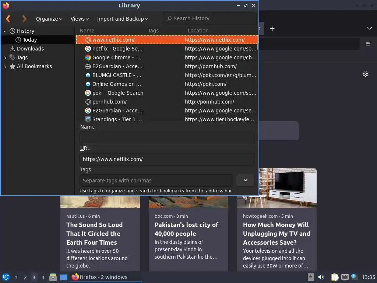
Task: Click the Downloads arrow icon
Action: pyautogui.click(x=12, y=49)
